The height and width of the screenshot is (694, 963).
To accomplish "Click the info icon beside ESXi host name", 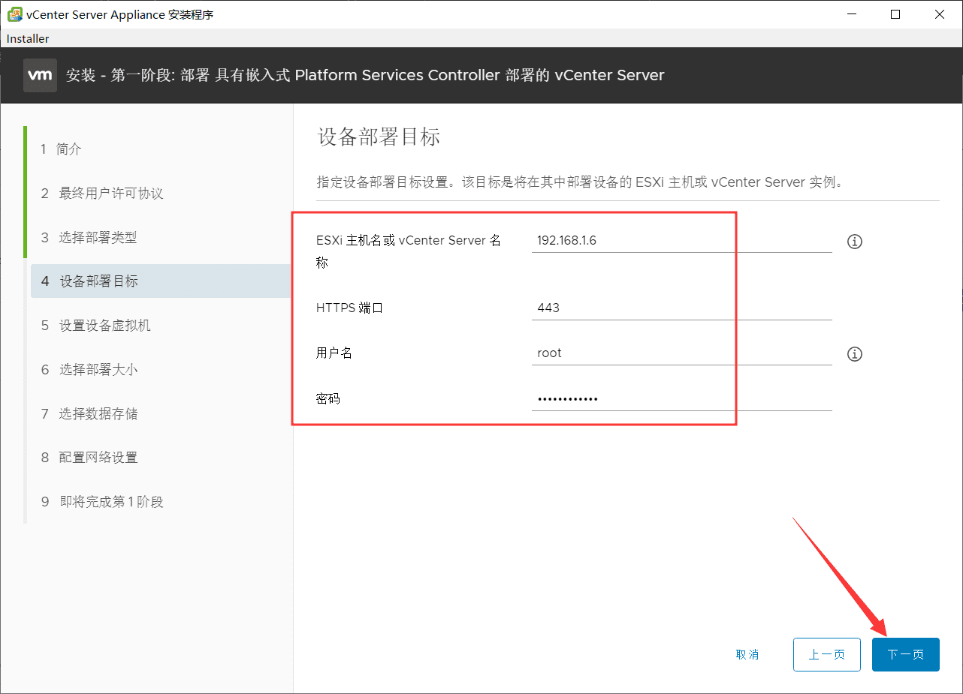I will coord(854,242).
